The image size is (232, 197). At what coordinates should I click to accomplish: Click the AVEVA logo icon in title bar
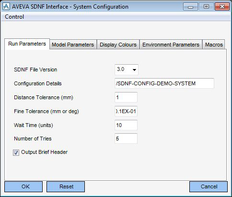(x=6, y=7)
